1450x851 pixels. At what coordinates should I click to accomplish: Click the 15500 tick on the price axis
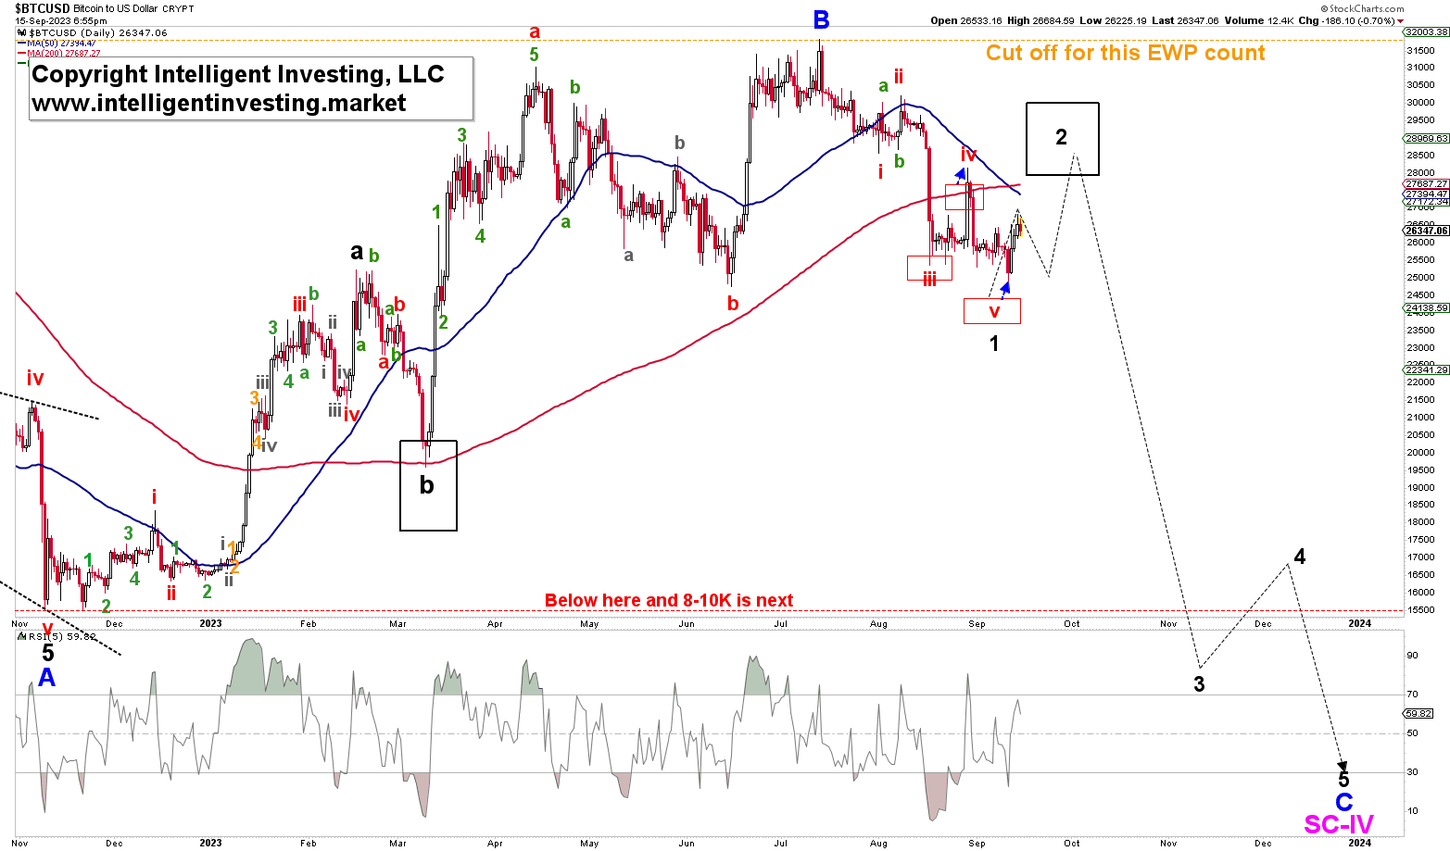point(1419,610)
